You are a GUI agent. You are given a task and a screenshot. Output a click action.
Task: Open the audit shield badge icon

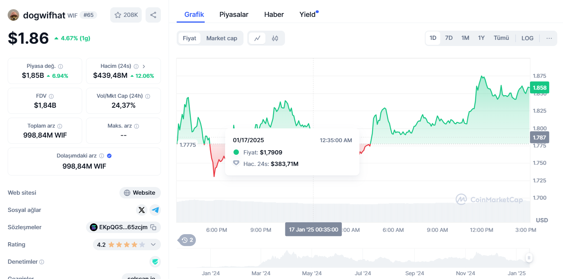click(155, 262)
